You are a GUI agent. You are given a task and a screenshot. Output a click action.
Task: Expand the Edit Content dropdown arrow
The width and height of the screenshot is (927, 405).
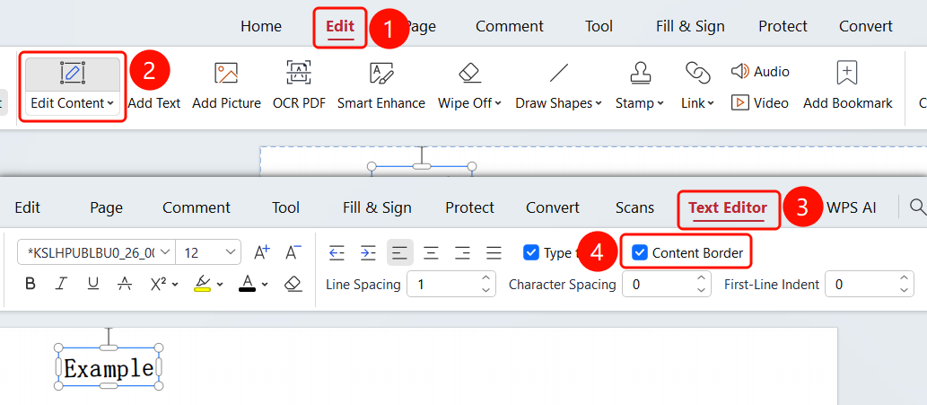click(110, 103)
